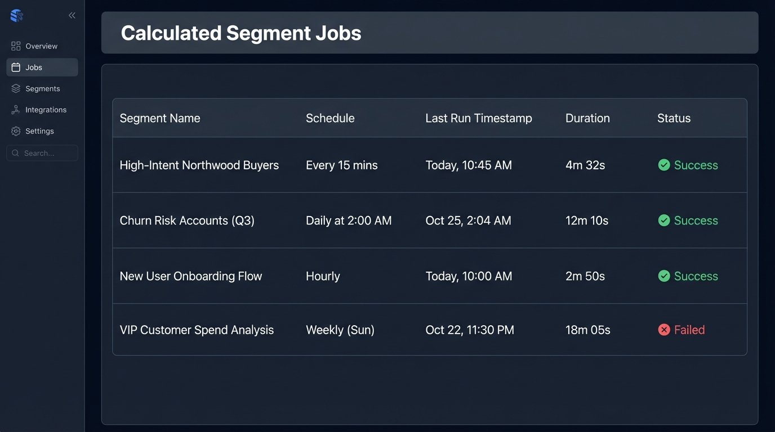The image size is (775, 432).
Task: Click the Status column header
Action: click(x=674, y=118)
